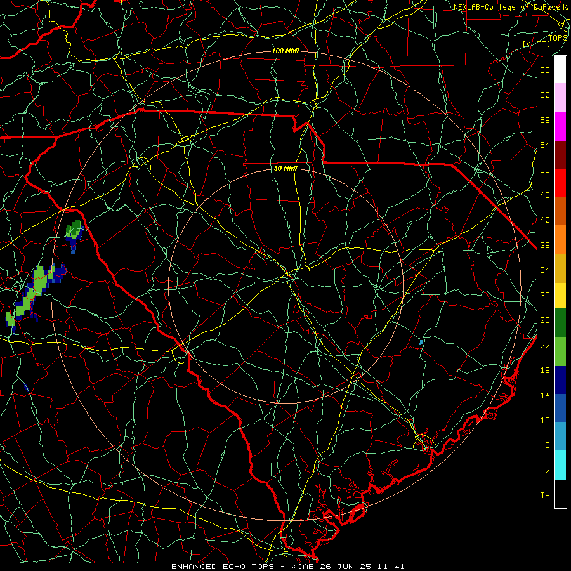
Task: Click the navy 22 kft legend swatch
Action: click(560, 380)
